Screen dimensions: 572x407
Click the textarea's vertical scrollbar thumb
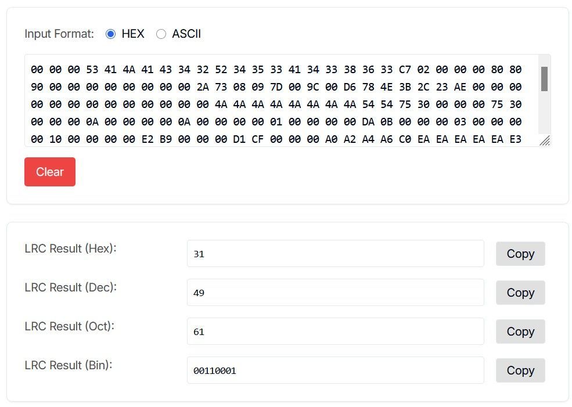click(x=544, y=78)
